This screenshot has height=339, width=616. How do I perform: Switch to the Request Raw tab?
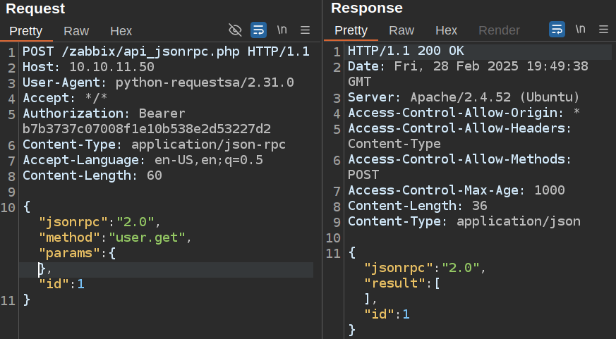point(76,31)
